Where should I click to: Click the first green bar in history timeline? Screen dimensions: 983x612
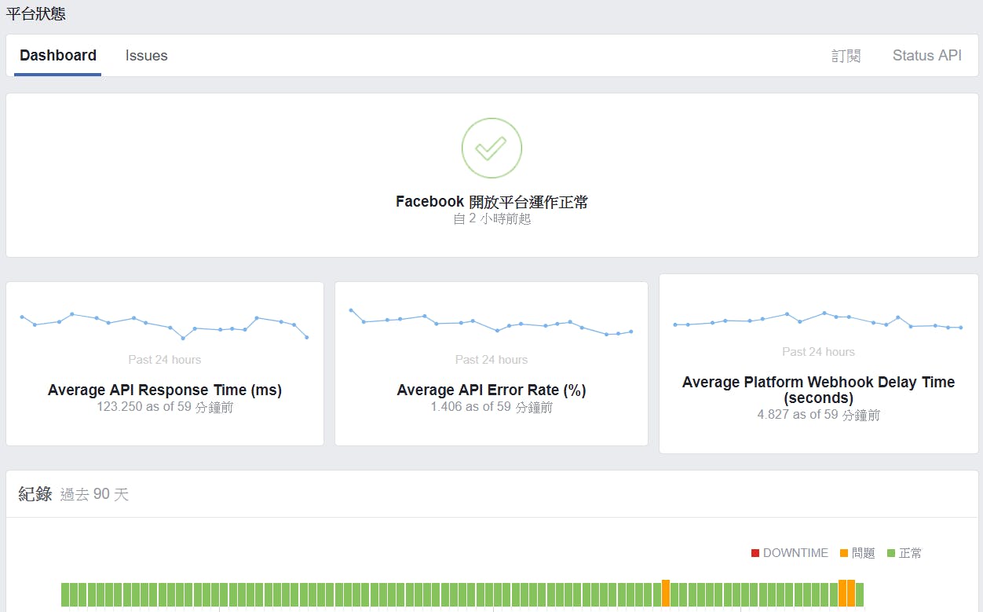[65, 595]
